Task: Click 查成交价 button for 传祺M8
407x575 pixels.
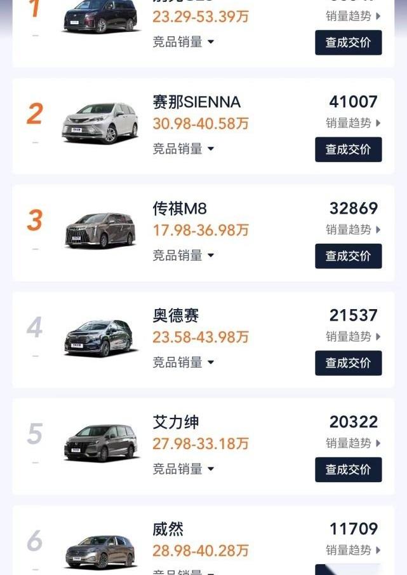Action: pyautogui.click(x=348, y=256)
